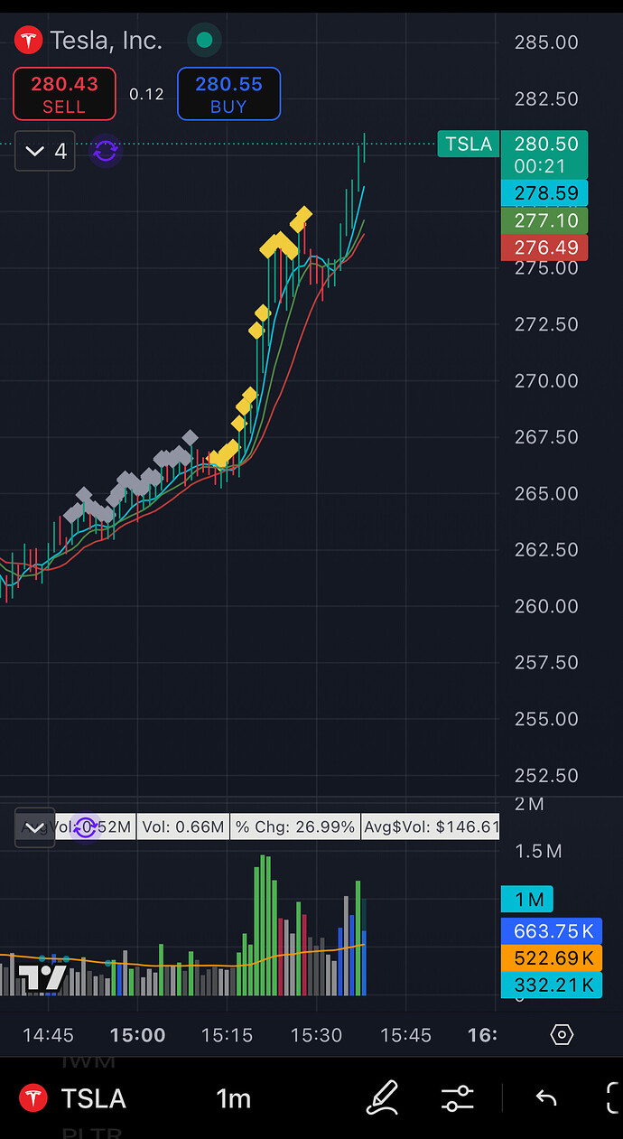Select the cyan 1 M volume label

pyautogui.click(x=527, y=900)
